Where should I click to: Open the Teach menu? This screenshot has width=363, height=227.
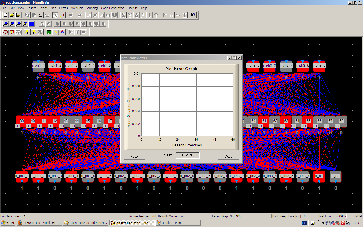[x=43, y=8]
